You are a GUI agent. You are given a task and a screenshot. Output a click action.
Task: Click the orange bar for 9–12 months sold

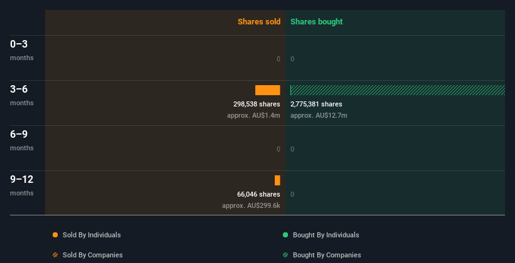pyautogui.click(x=277, y=180)
